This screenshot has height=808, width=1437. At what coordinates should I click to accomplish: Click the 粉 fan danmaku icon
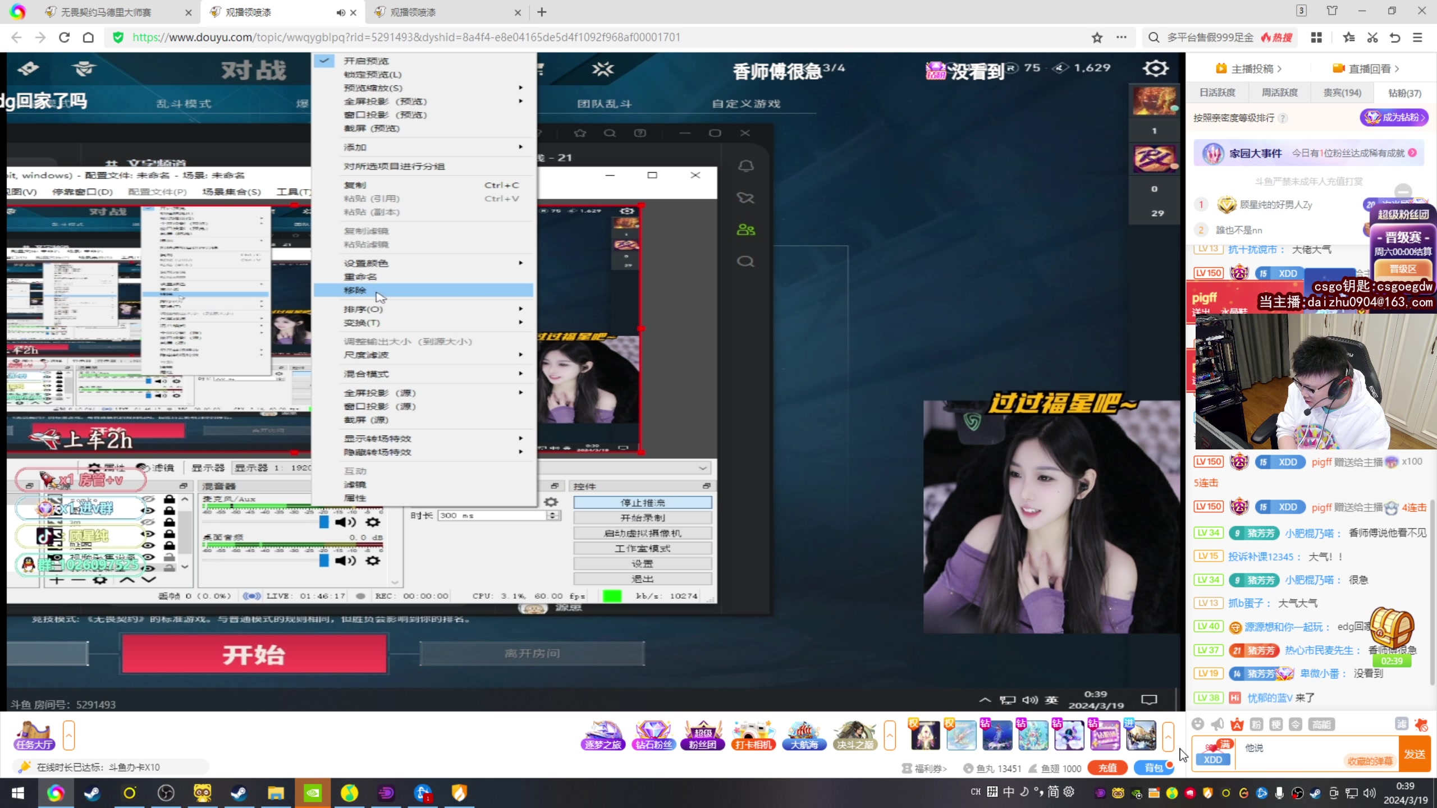(x=1257, y=724)
